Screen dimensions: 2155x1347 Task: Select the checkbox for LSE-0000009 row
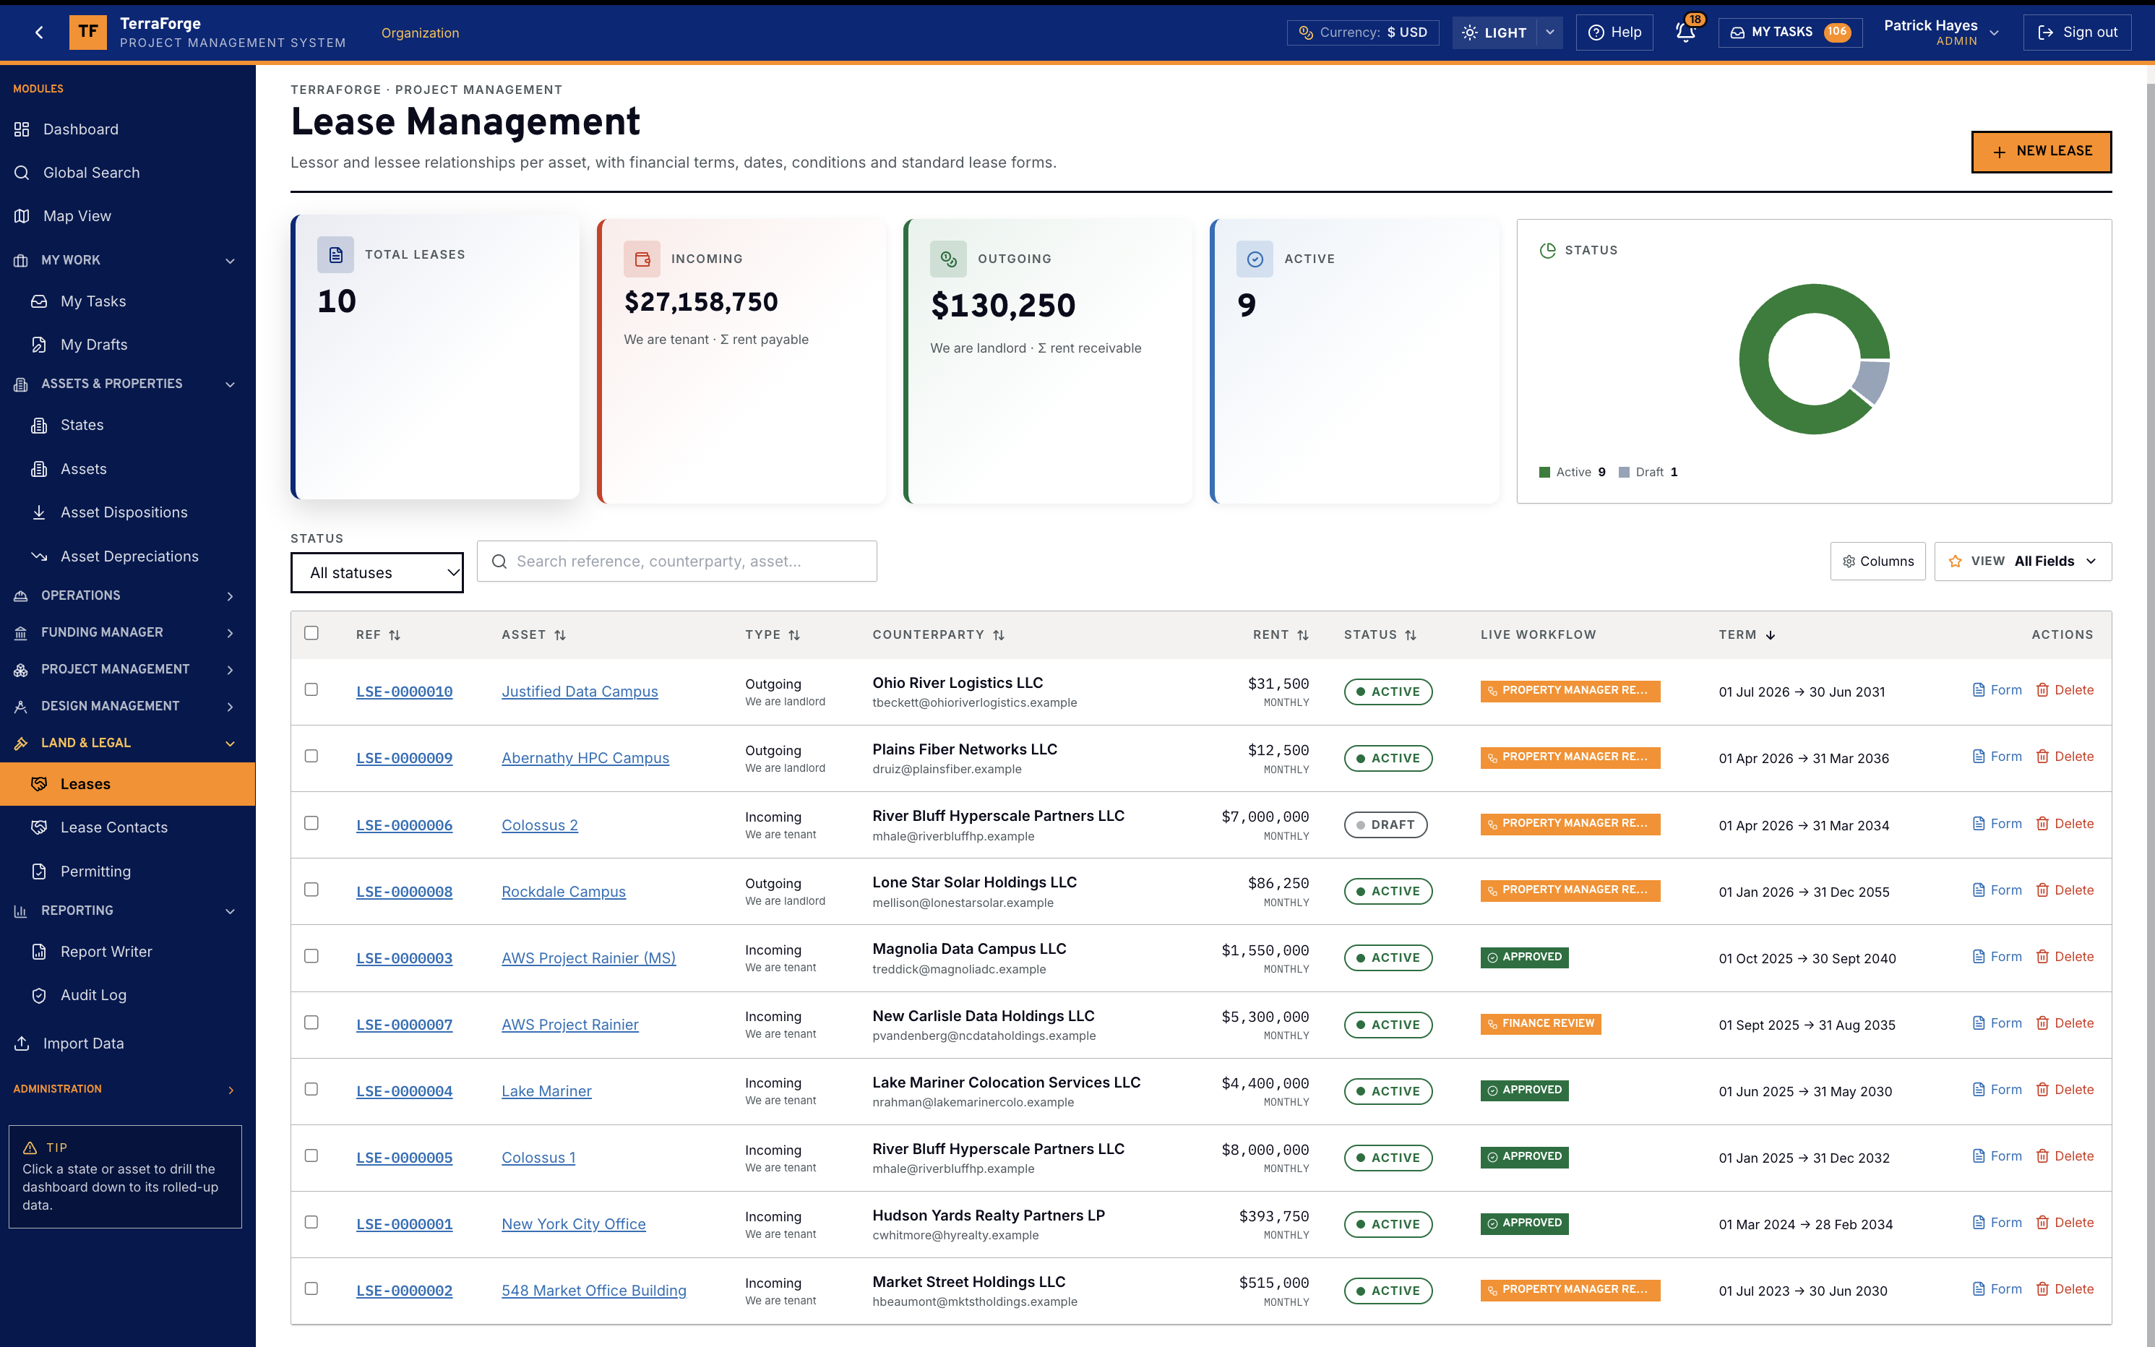click(x=311, y=755)
